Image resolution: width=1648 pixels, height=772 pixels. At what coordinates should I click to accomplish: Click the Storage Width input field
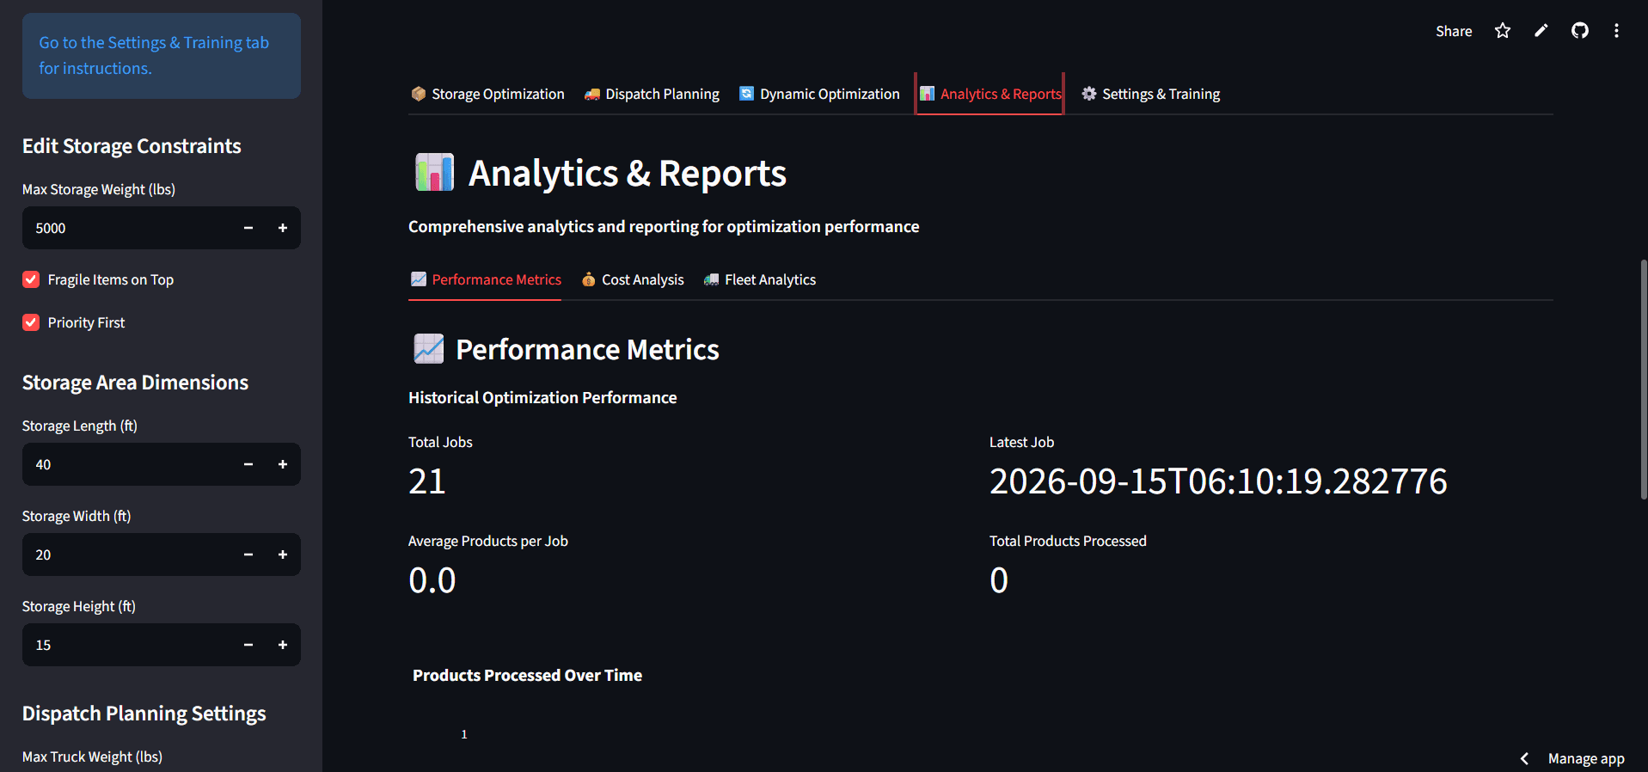point(127,554)
